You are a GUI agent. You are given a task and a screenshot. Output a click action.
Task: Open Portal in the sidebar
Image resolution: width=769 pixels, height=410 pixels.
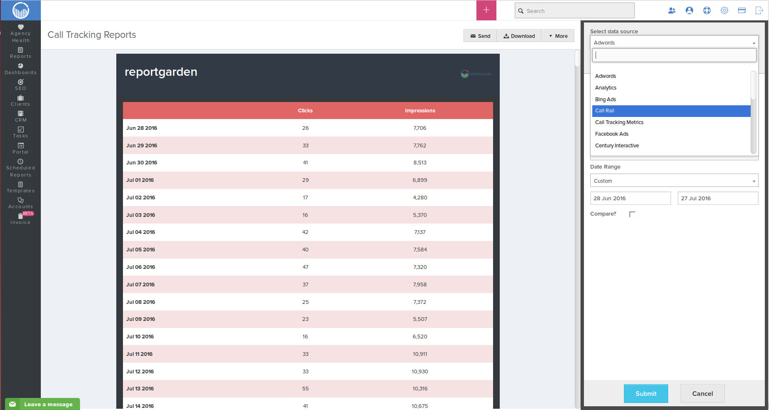[x=20, y=149]
